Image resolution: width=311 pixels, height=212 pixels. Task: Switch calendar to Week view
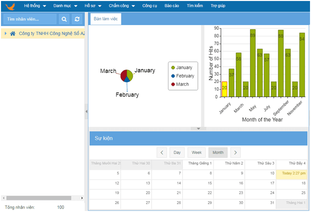pyautogui.click(x=197, y=153)
